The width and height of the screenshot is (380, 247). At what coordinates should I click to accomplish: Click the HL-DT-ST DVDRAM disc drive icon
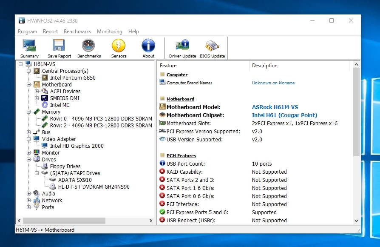(53, 187)
